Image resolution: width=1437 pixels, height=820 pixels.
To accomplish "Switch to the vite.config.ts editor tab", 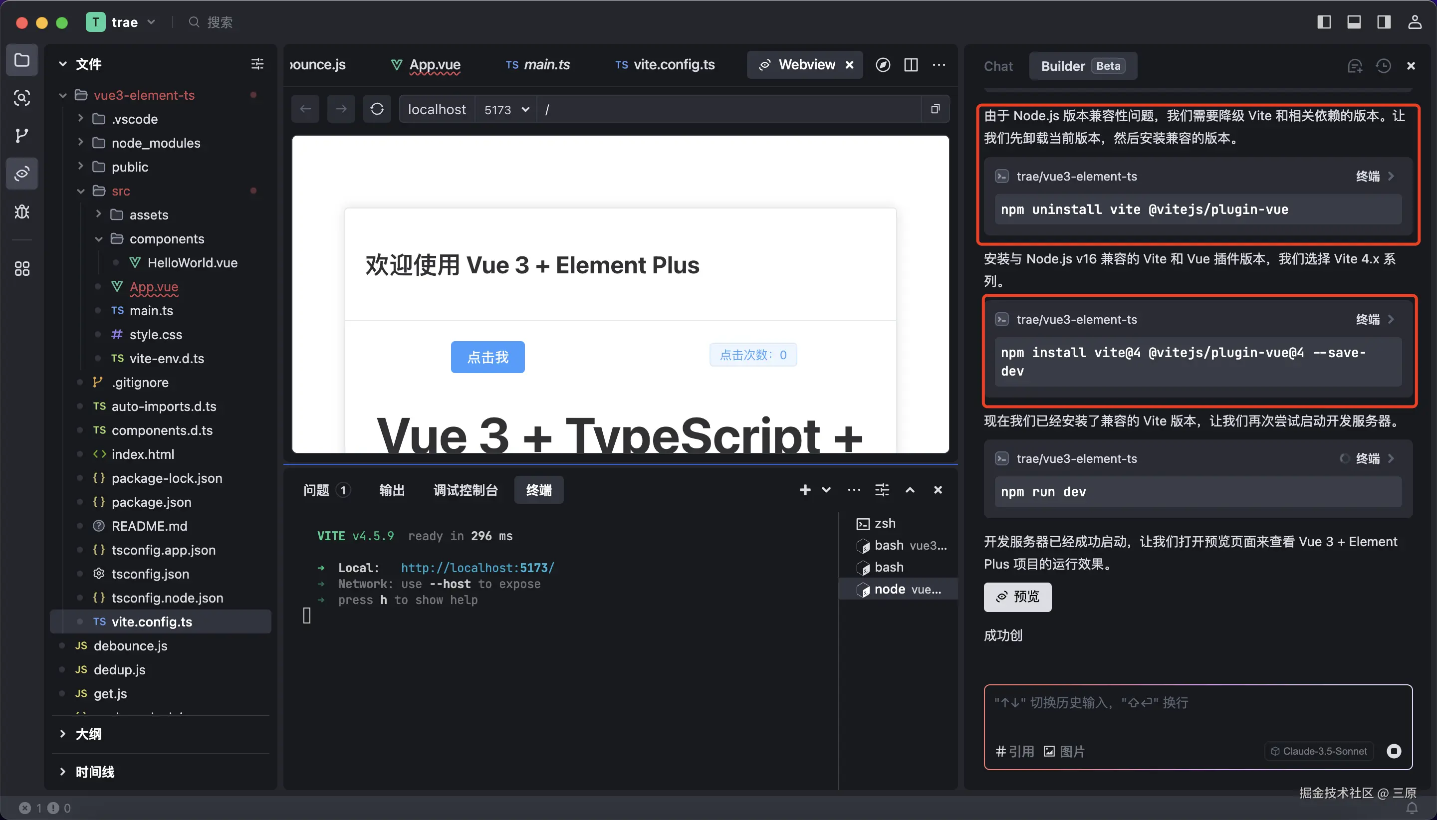I will coord(673,65).
